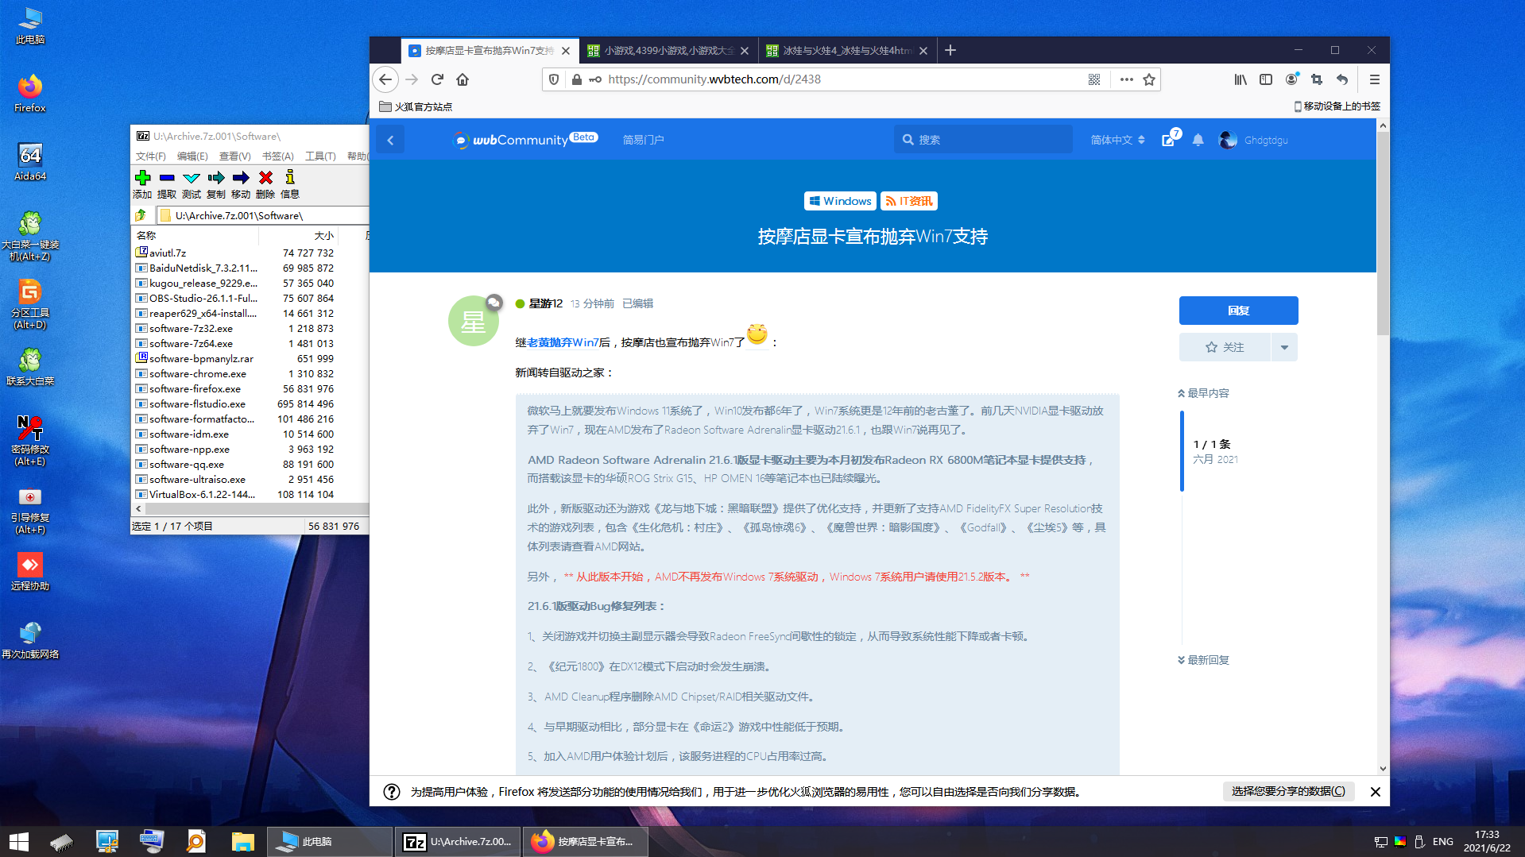This screenshot has height=857, width=1525.
Task: Switch to 冰娃与火娃4 tab
Action: 846,50
